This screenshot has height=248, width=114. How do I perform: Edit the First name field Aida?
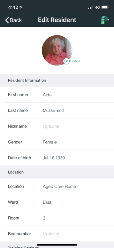tap(59, 95)
